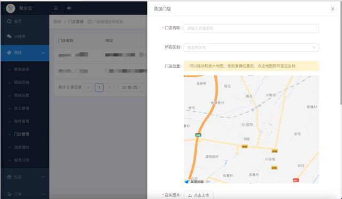
Task: Select 员工管理 submenu item
Action: click(x=21, y=108)
